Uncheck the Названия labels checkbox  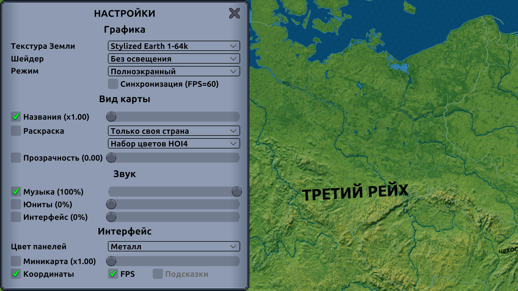tap(16, 117)
